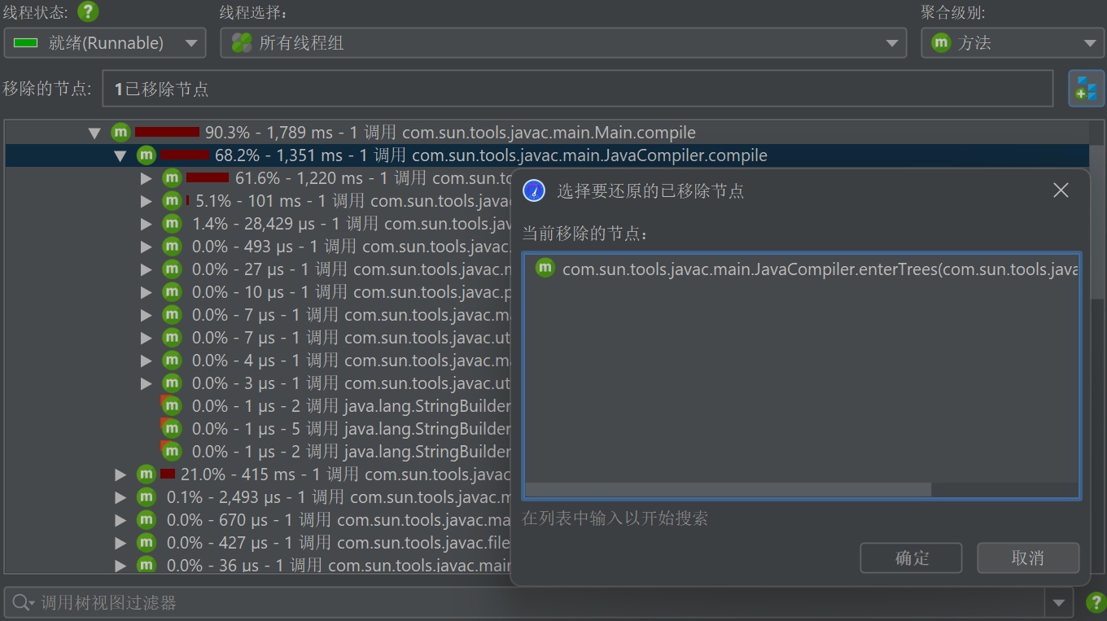Open the 聚合级别 方法 dropdown
Screen dimensions: 1107x621
1012,43
